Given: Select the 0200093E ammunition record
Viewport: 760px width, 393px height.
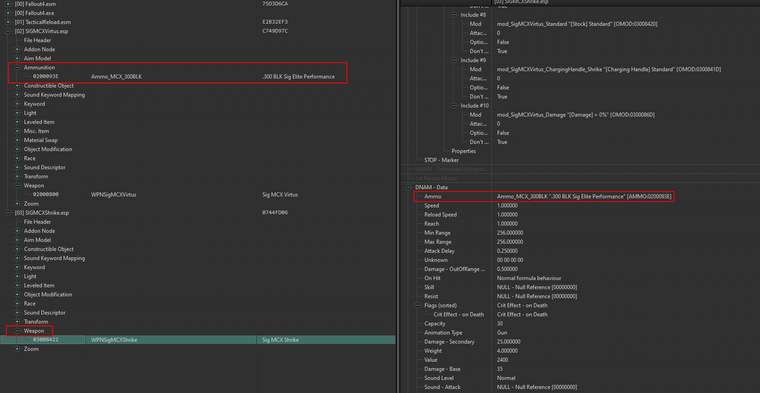Looking at the screenshot, I should pyautogui.click(x=46, y=77).
